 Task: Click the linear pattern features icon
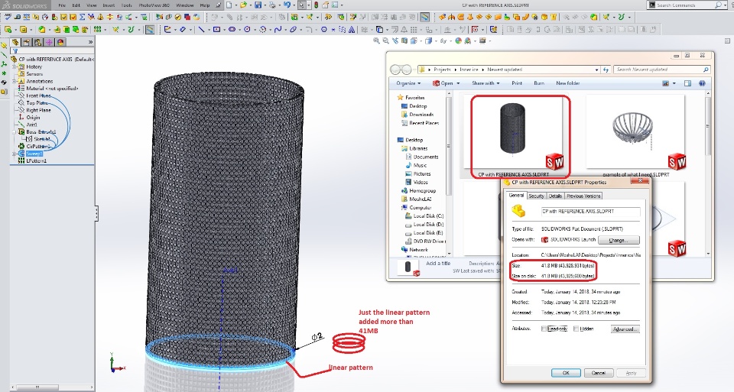click(97, 30)
